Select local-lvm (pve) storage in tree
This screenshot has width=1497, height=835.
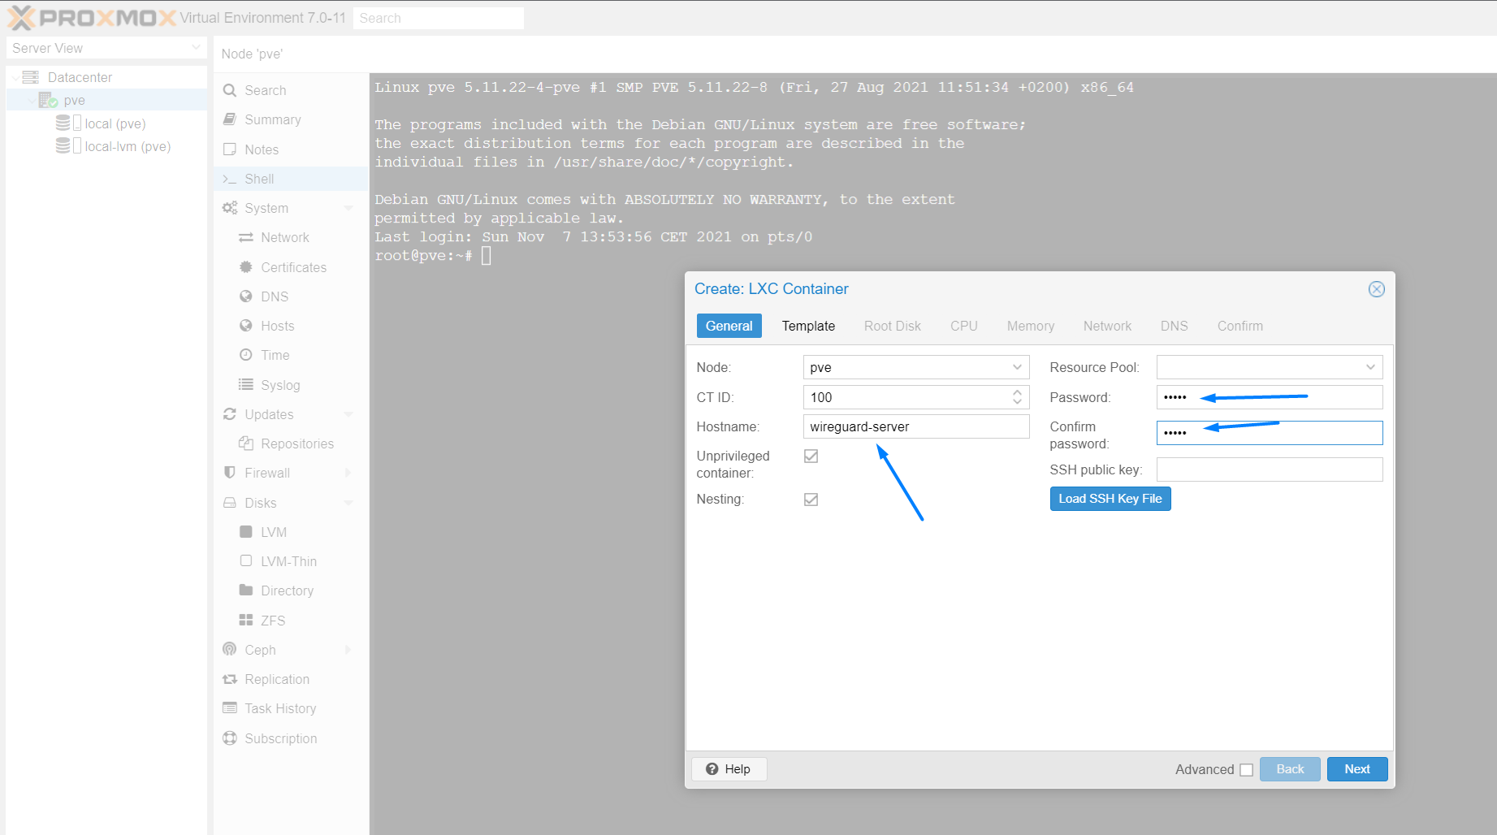point(106,146)
